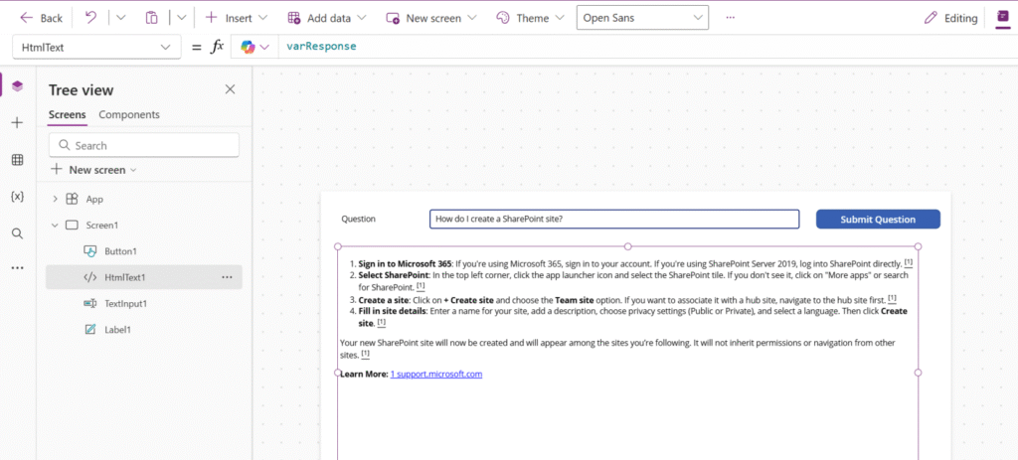1018x460 pixels.
Task: Click the 'Learn More:' text
Action: [x=364, y=375]
